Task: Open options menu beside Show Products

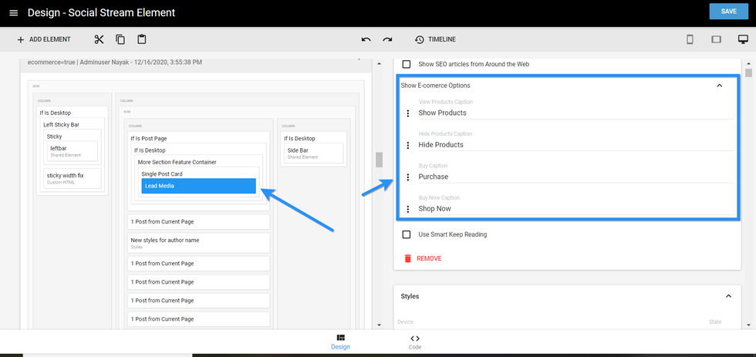Action: (408, 113)
